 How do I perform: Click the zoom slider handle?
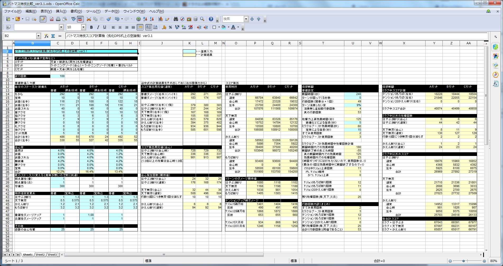(463, 261)
